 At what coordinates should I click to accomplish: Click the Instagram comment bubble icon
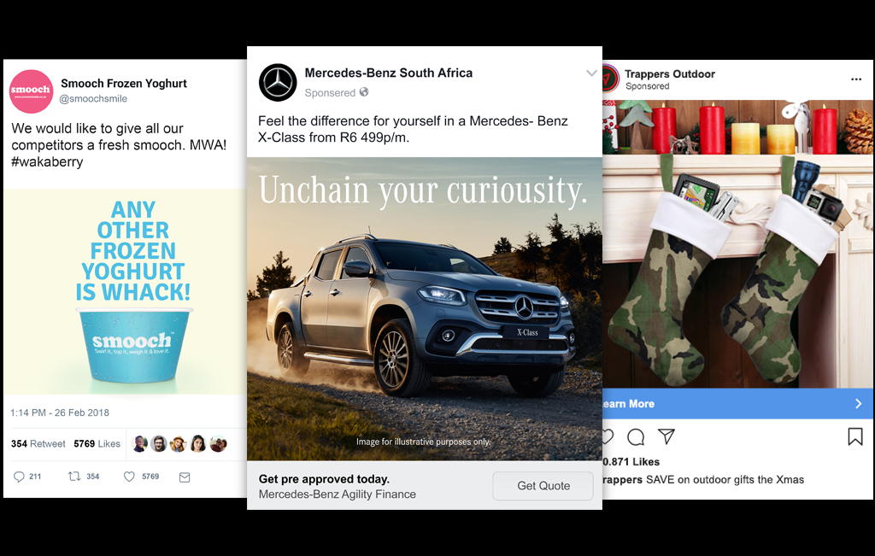[636, 436]
